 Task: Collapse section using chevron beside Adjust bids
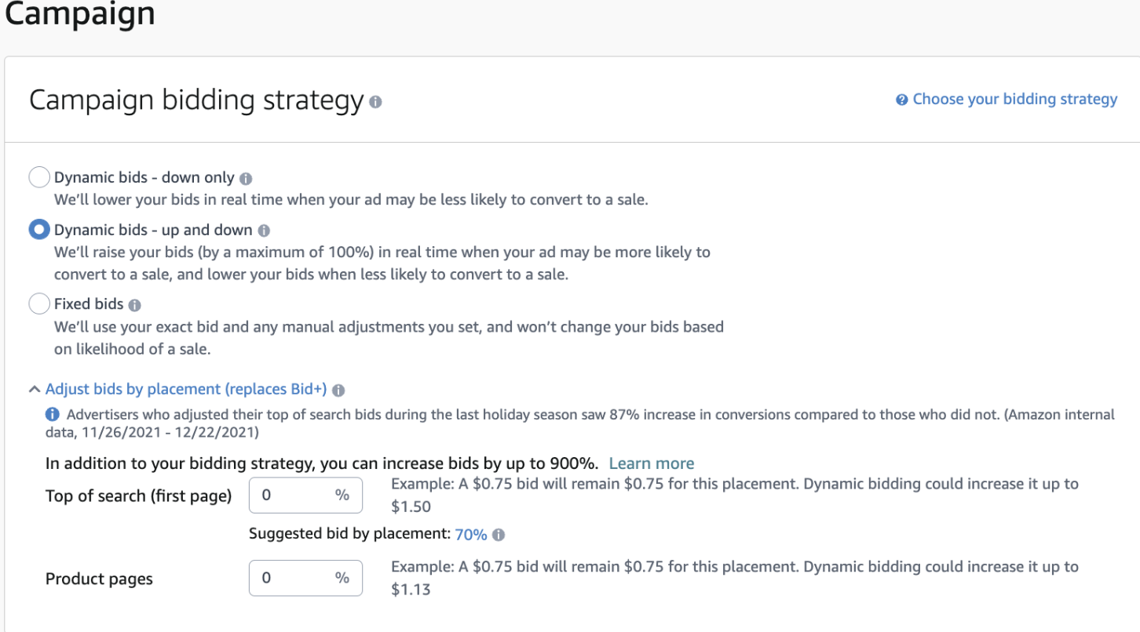[34, 389]
